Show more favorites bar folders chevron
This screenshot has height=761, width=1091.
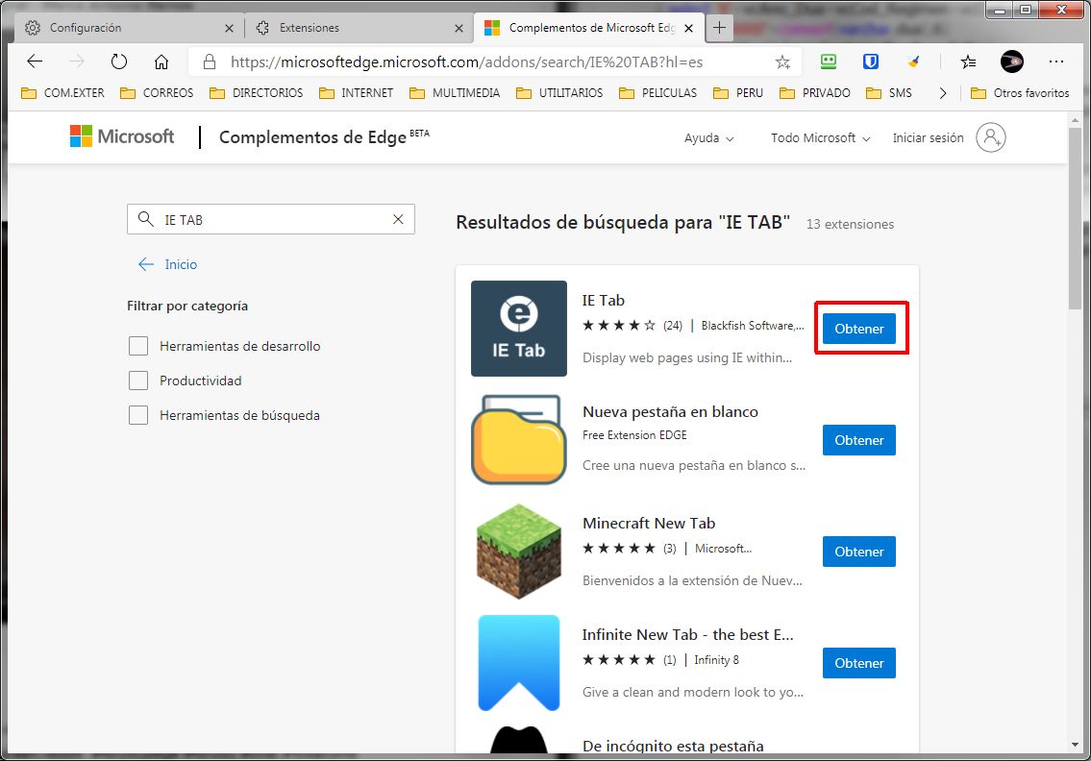tap(942, 93)
